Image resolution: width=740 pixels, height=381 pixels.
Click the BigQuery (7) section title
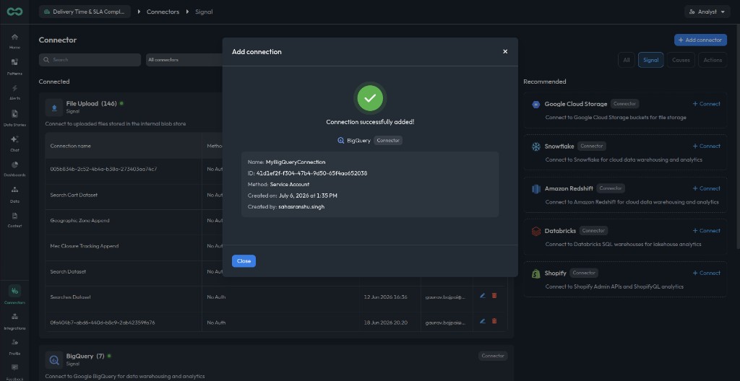point(85,356)
